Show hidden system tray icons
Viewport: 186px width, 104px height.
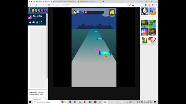coord(135,102)
